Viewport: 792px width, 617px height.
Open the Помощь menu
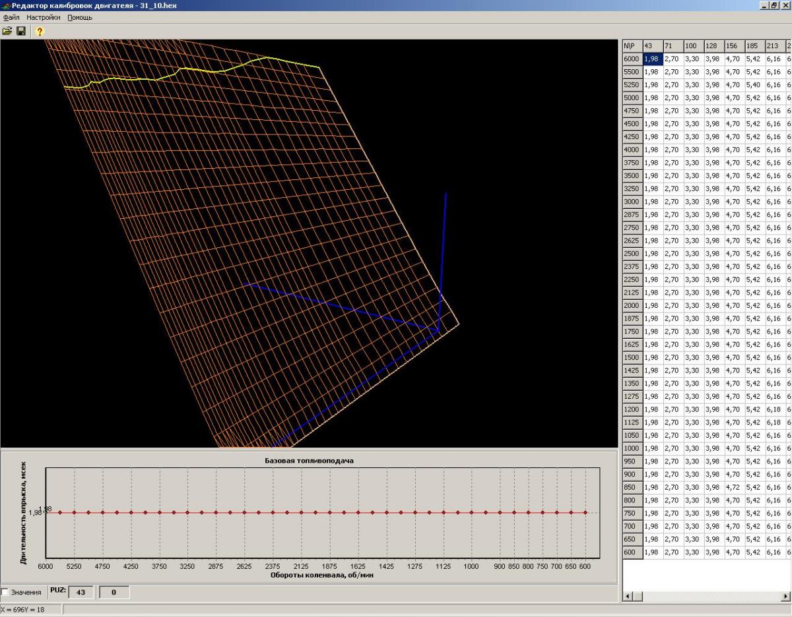tap(80, 17)
